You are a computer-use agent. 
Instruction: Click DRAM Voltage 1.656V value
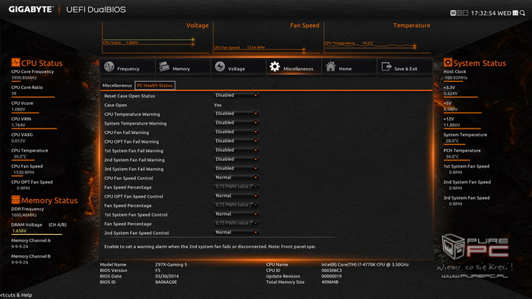pyautogui.click(x=19, y=231)
